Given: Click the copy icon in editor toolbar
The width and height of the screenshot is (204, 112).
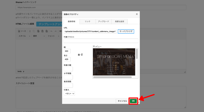Looking at the screenshot, I should [x=34, y=31].
